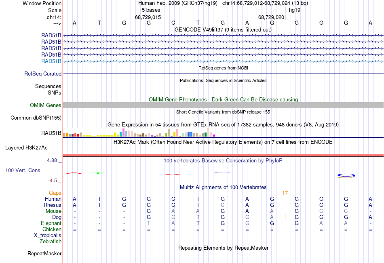This screenshot has height=263, width=384.
Task: Click the H3K27Ac Mark ENCODE track title
Action: [223, 142]
